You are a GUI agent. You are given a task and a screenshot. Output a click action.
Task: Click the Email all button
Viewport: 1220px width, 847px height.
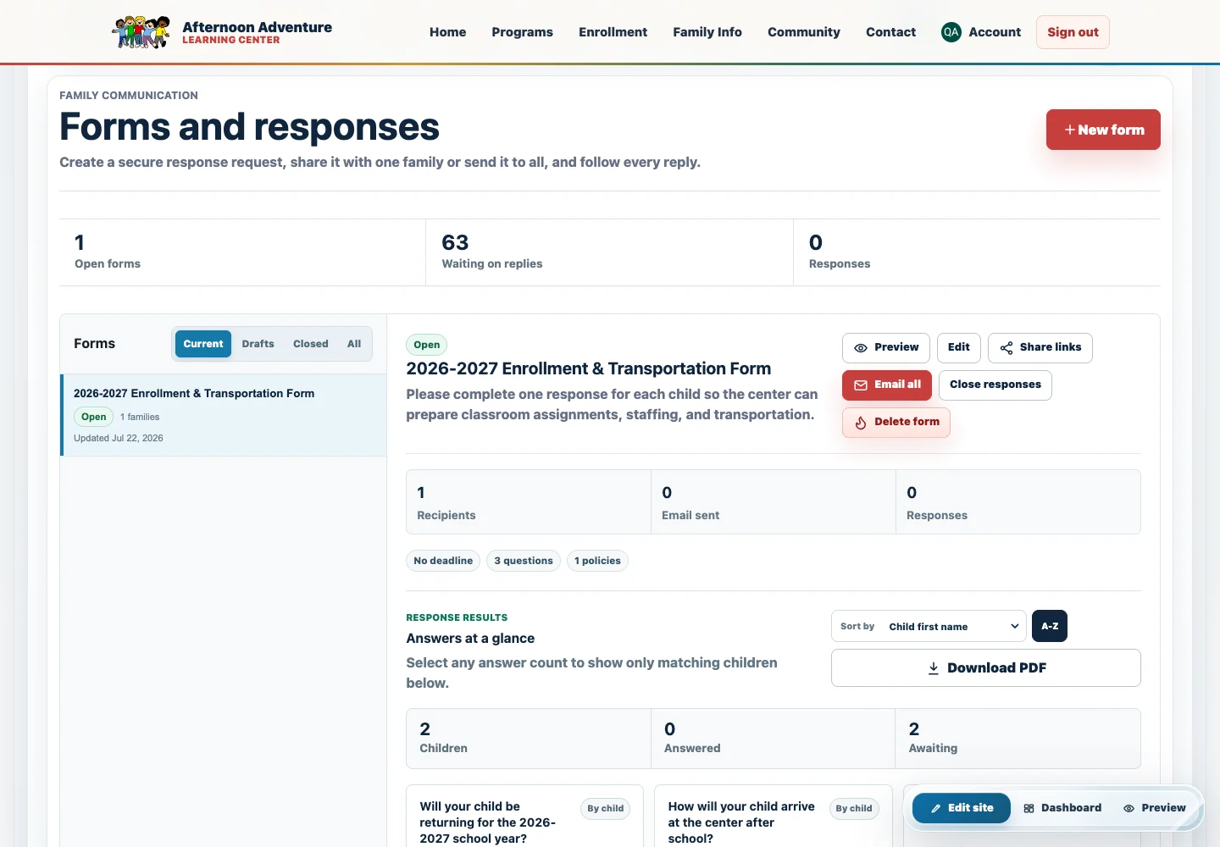(x=887, y=385)
